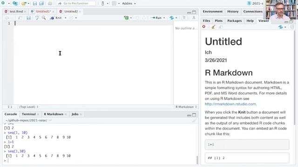The height and width of the screenshot is (167, 298).
Task: Click the spell check icon
Action: pos(37,18)
